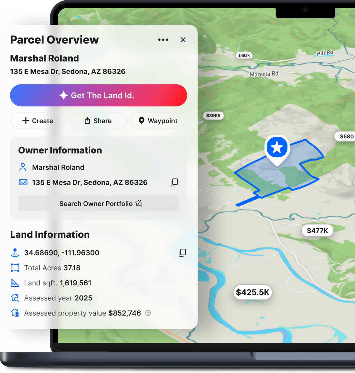
Task: Click the Land sqft. ruler icon
Action: coord(15,283)
